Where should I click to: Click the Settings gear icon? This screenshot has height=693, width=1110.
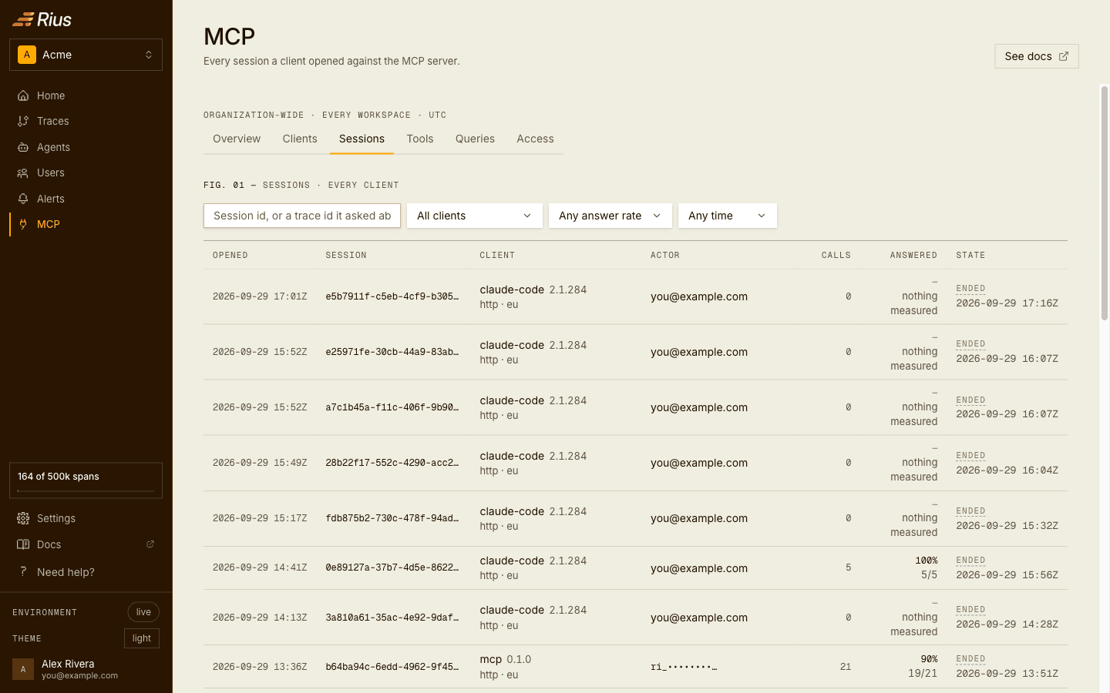point(23,518)
